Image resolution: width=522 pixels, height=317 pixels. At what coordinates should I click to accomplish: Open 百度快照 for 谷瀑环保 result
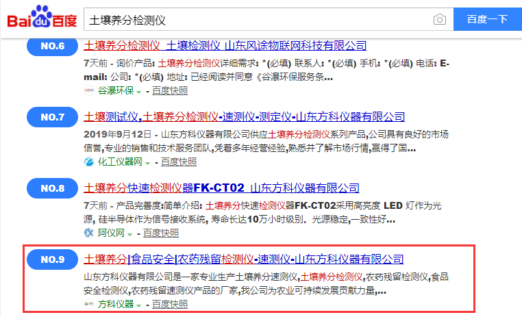170,90
